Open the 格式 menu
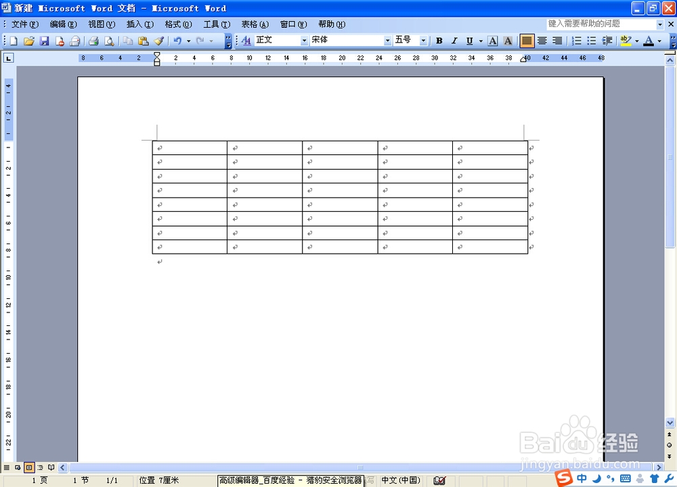Image resolution: width=677 pixels, height=487 pixels. 178,24
